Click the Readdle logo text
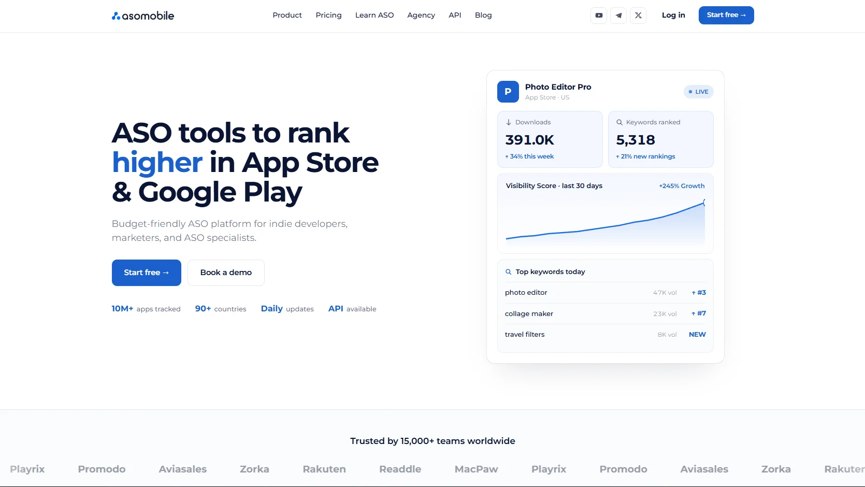Viewport: 865px width, 487px height. [400, 469]
